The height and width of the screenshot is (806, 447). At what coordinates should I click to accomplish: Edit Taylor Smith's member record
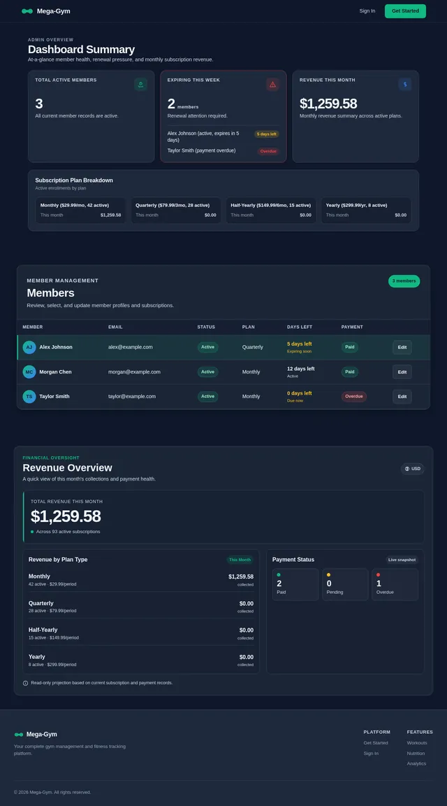click(x=402, y=397)
